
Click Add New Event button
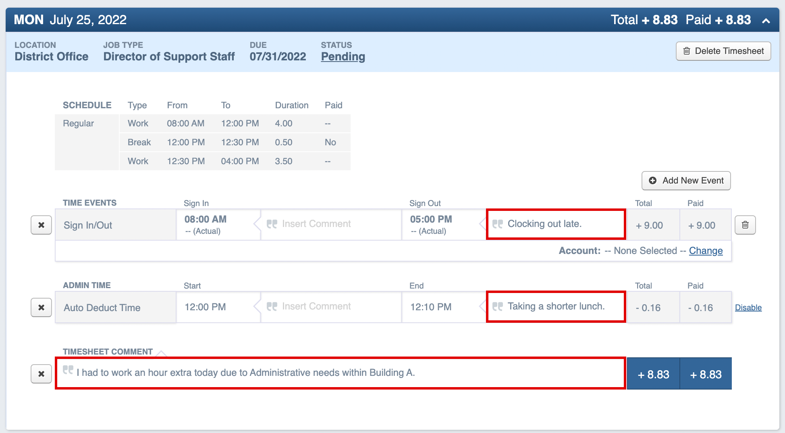click(686, 181)
